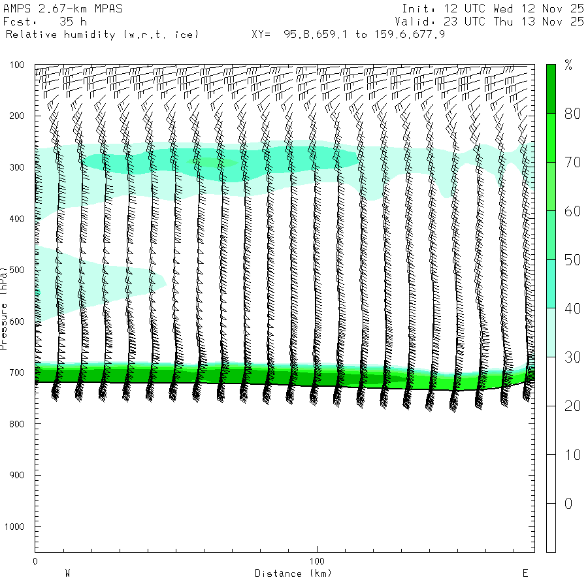Click the "Relative humidity (w.r.t. ice)" label

coord(102,34)
